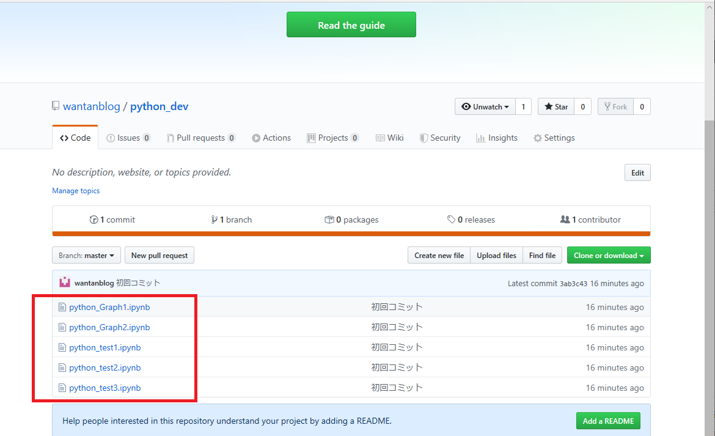Screen dimensions: 715x436
Task: Click 16 minutes ago in python_test3.ipynb row
Action: point(615,388)
